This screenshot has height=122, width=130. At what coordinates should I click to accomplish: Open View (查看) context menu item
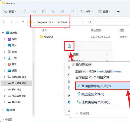pos(88,54)
